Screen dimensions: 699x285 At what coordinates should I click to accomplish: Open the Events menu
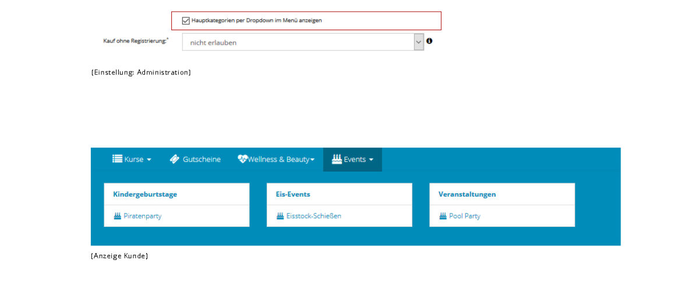click(352, 159)
